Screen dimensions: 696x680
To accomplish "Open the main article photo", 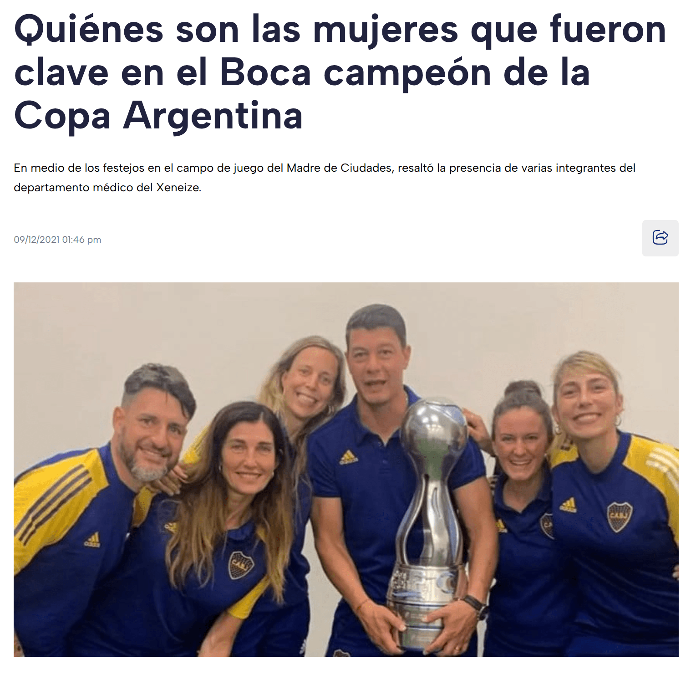I will 346,469.
